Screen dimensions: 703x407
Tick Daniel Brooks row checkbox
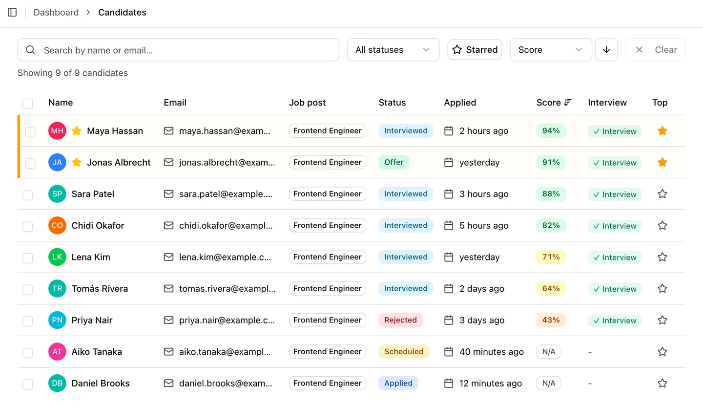[28, 384]
